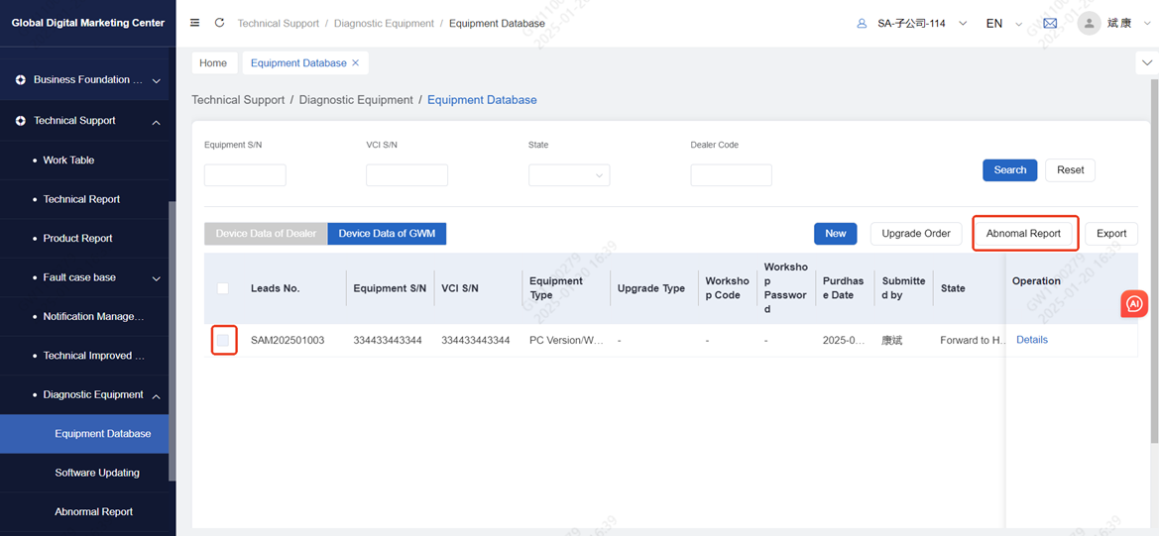
Task: Open the red AI assistant icon
Action: [x=1134, y=303]
